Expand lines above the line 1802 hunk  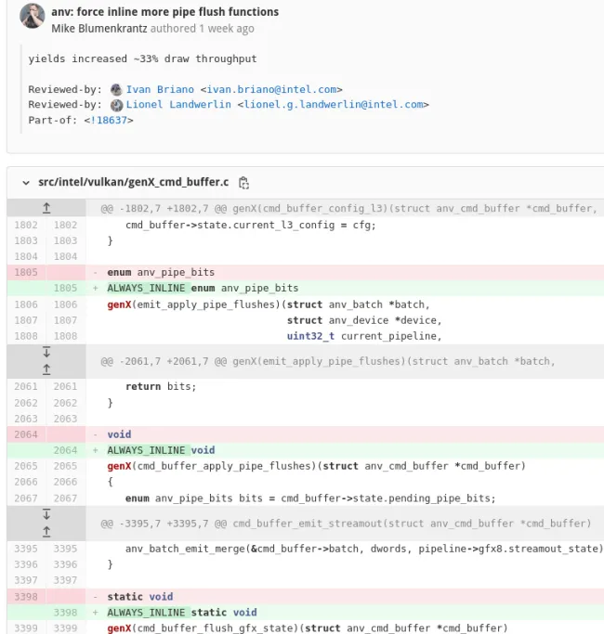click(x=46, y=208)
